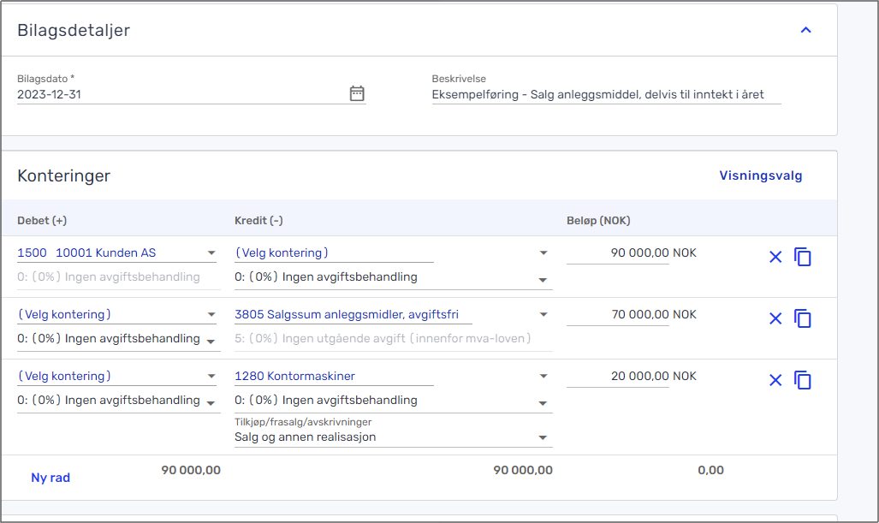Open dropdown for 1280 Kontormaskiner account
This screenshot has height=523, width=879.
pyautogui.click(x=543, y=377)
